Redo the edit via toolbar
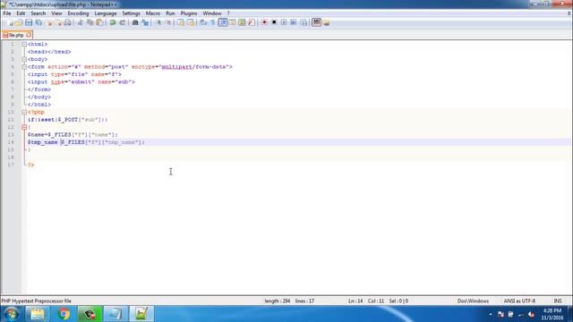Screen dimensions: 573x322 pyautogui.click(x=123, y=22)
